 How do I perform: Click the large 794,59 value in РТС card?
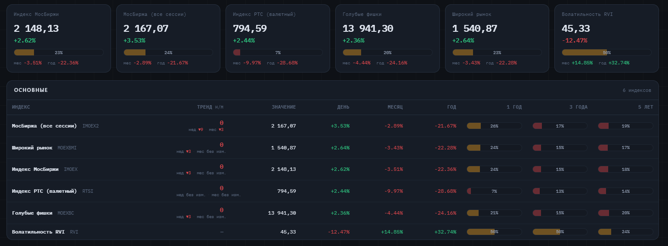coord(250,29)
